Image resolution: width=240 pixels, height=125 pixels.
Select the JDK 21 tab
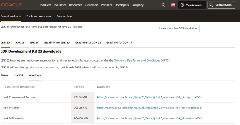20,42
